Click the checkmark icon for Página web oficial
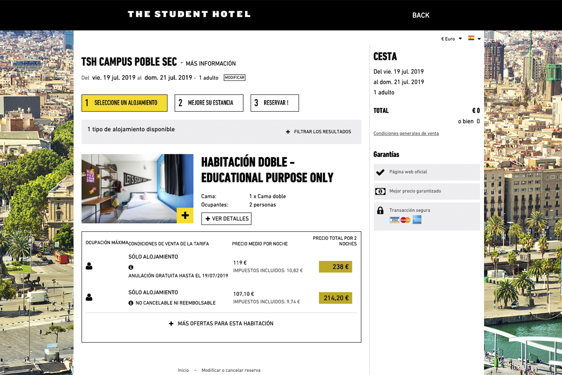 (380, 172)
